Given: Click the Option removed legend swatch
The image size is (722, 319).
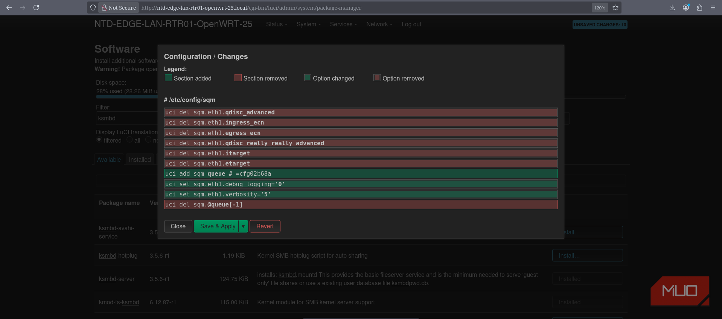Looking at the screenshot, I should pos(377,78).
